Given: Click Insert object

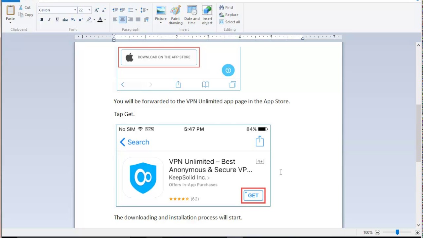Looking at the screenshot, I should coord(207,15).
